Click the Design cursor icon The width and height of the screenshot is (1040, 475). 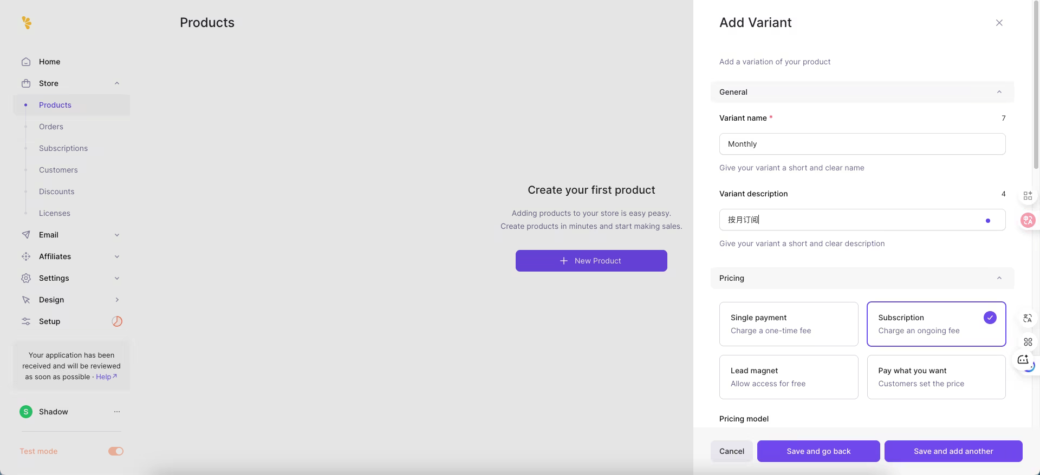[26, 300]
